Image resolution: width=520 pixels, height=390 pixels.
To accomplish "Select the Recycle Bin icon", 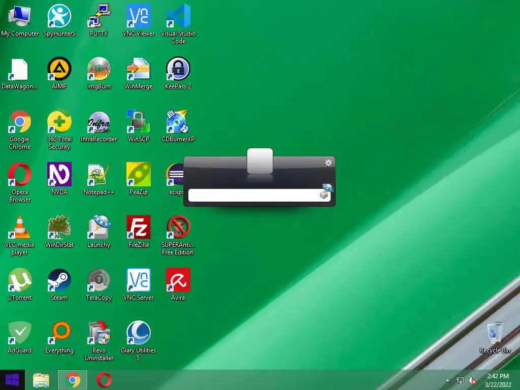I will [495, 337].
